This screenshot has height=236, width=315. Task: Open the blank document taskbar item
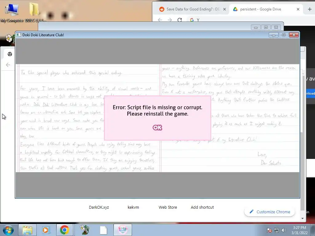pos(103,230)
